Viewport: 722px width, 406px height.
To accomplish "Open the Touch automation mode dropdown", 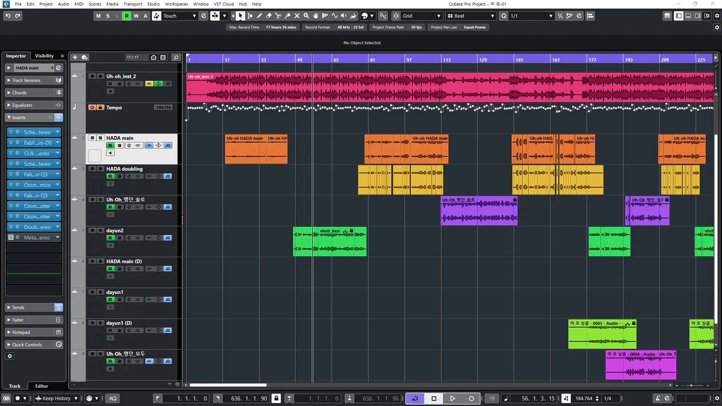I will 179,16.
